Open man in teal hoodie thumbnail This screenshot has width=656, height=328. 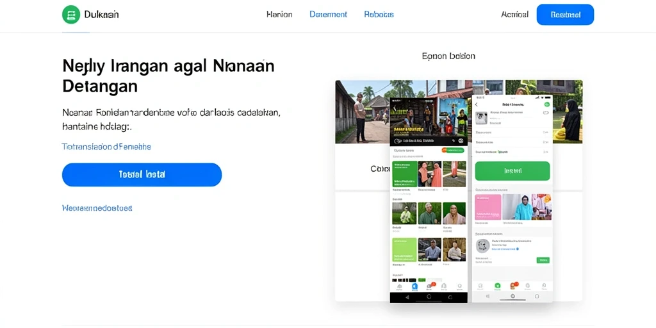pos(518,207)
